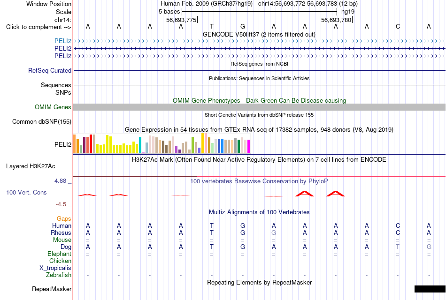Image resolution: width=446 pixels, height=300 pixels.
Task: Click the Chicken species label
Action: (60, 261)
